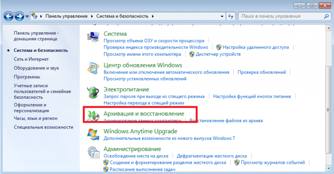Click the Центр обновления Windows icon
Image resolution: width=334 pixels, height=174 pixels.
click(93, 68)
